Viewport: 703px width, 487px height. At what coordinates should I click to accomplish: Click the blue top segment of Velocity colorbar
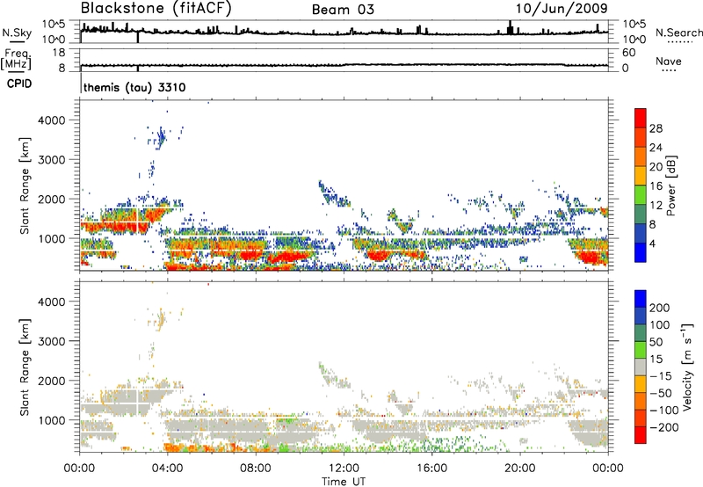[x=641, y=299]
